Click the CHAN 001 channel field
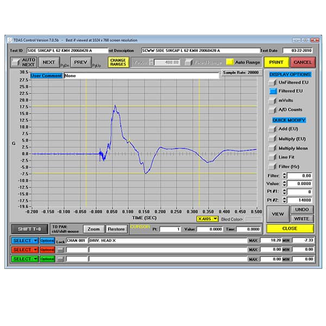This screenshot has width=326, height=326. click(x=77, y=241)
